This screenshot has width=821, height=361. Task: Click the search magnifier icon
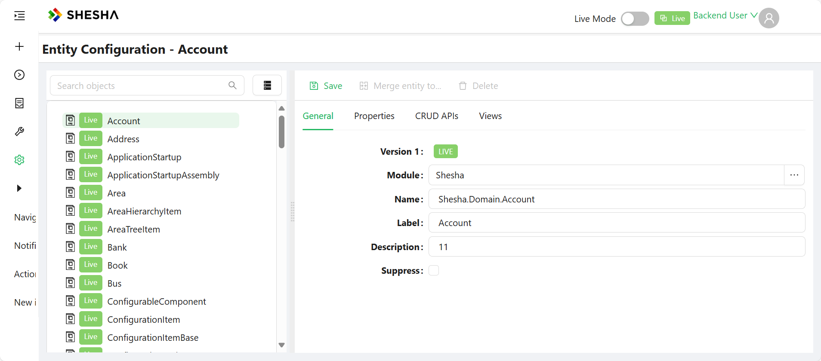click(232, 86)
